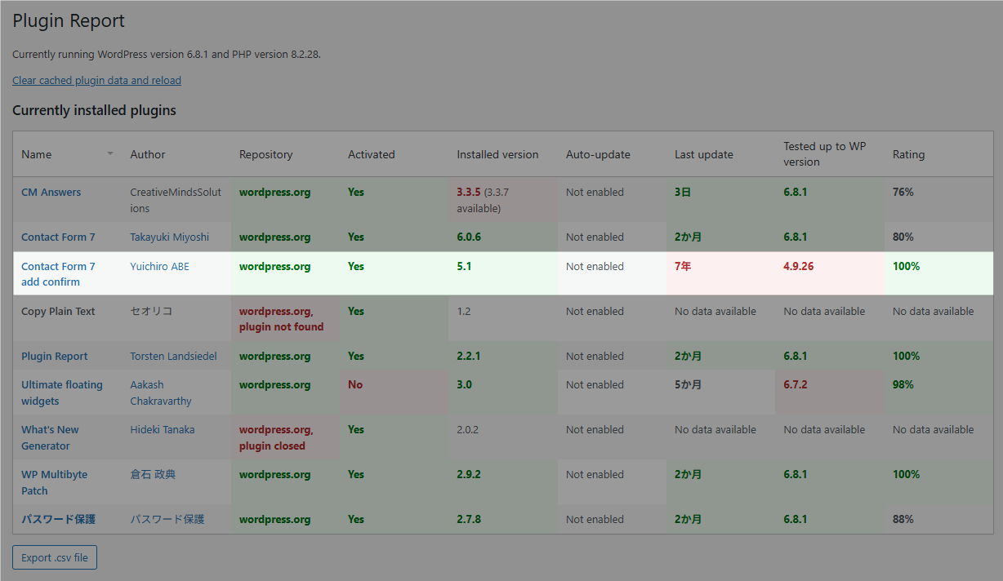This screenshot has width=1003, height=581.
Task: Click the 98% rating cell
Action: 938,393
